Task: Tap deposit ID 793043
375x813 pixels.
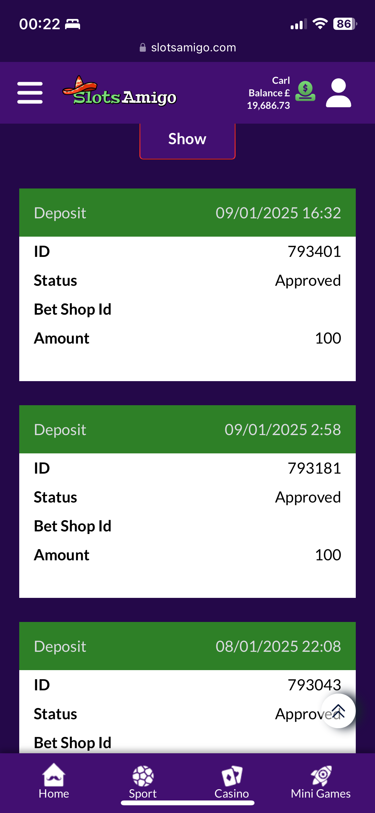Action: (314, 685)
